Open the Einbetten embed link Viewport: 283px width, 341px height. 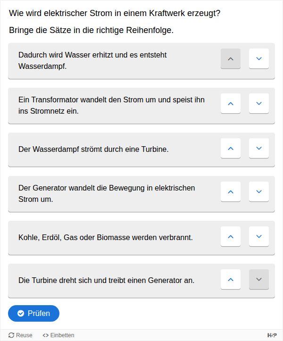(58, 335)
